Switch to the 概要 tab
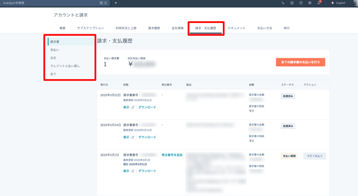Viewport: 358px width, 196px height. coord(63,28)
